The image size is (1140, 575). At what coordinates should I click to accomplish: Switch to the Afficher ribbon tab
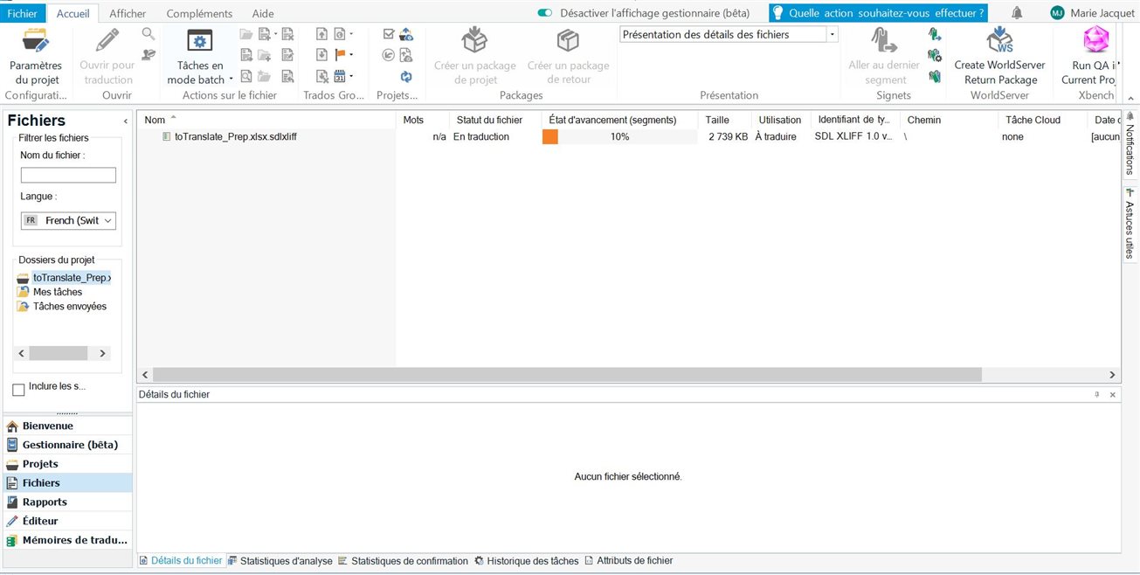pyautogui.click(x=127, y=12)
